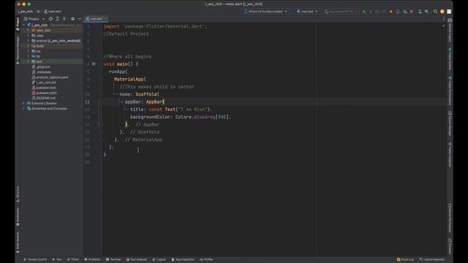
Task: Open the Layout Inspector
Action: click(432, 259)
